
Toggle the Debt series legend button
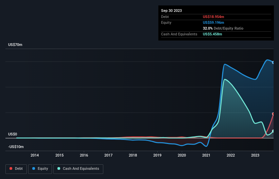click(x=16, y=169)
